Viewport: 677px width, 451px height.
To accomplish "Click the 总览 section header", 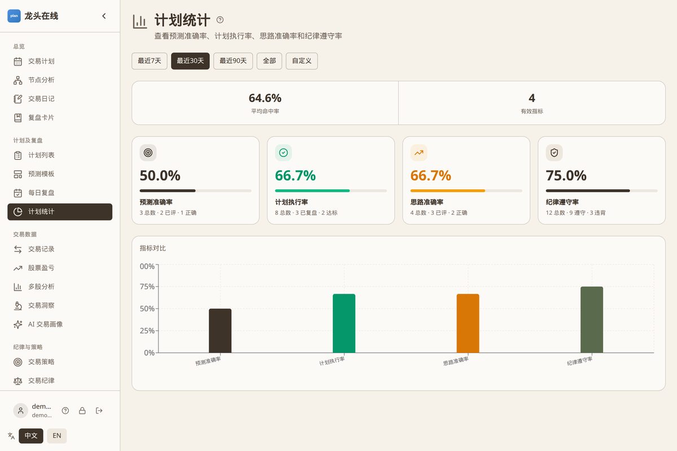I will pos(19,46).
